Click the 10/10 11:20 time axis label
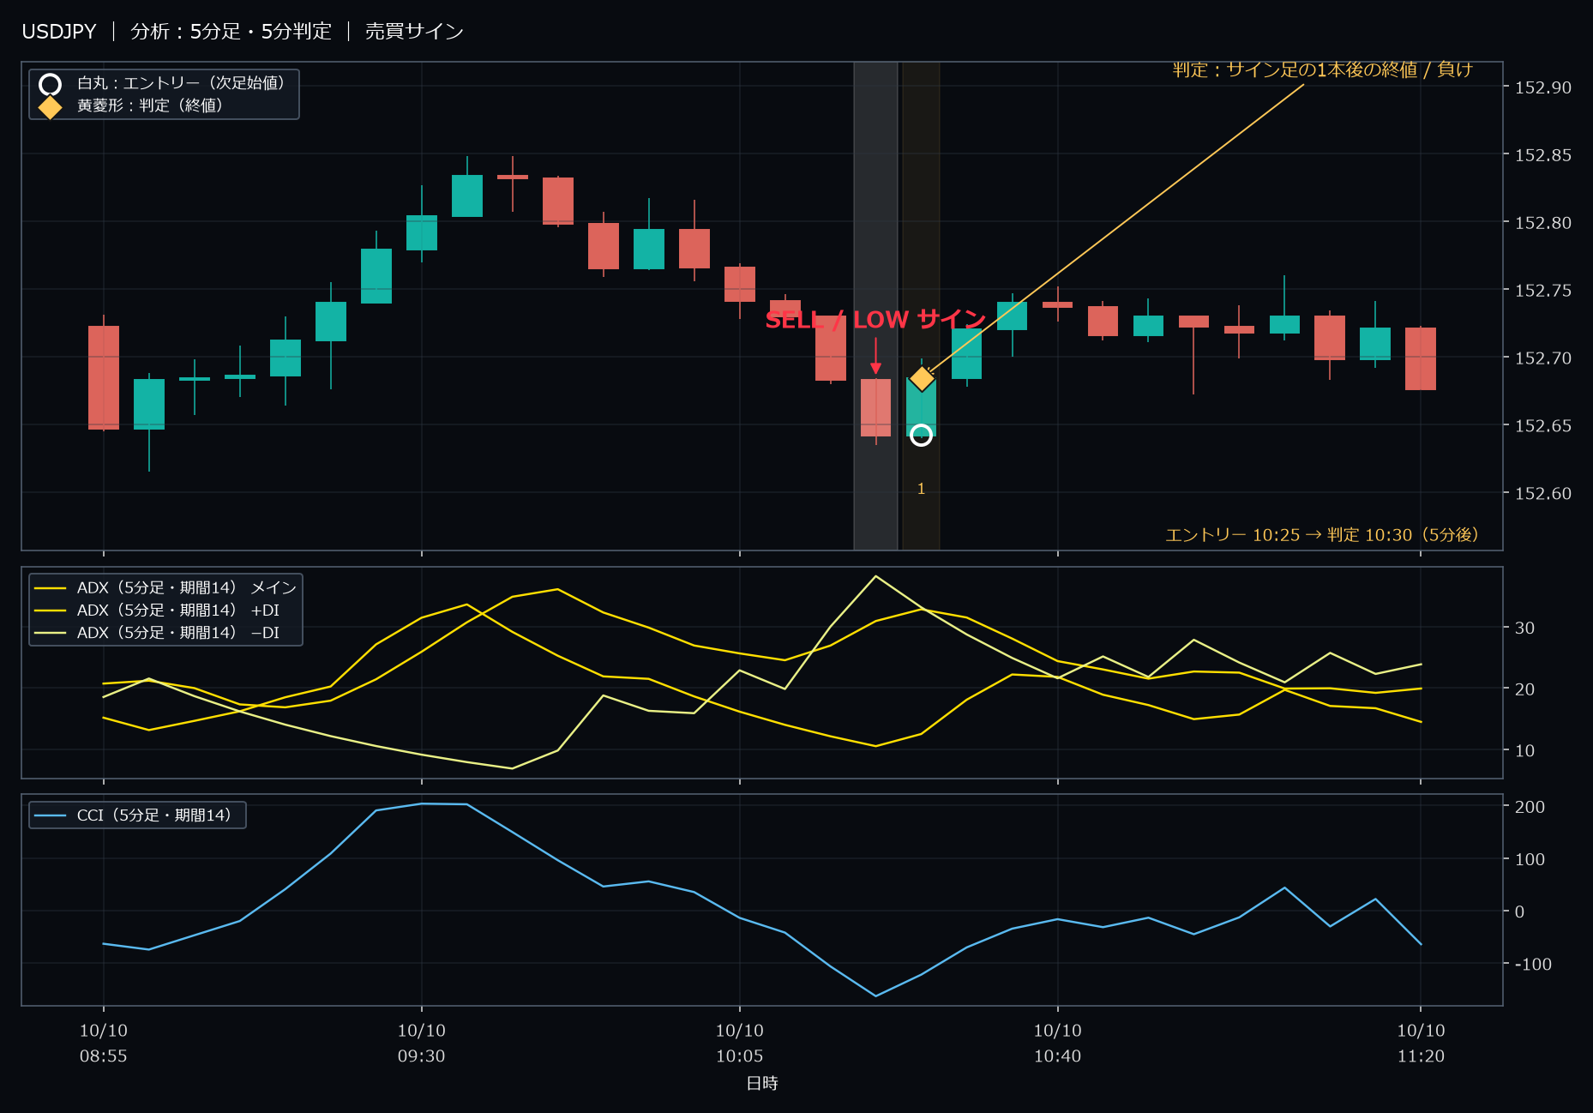This screenshot has height=1113, width=1593. click(1422, 1044)
